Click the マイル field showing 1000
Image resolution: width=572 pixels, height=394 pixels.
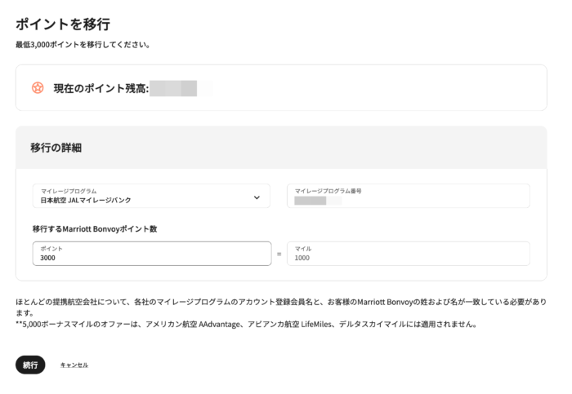(x=409, y=254)
